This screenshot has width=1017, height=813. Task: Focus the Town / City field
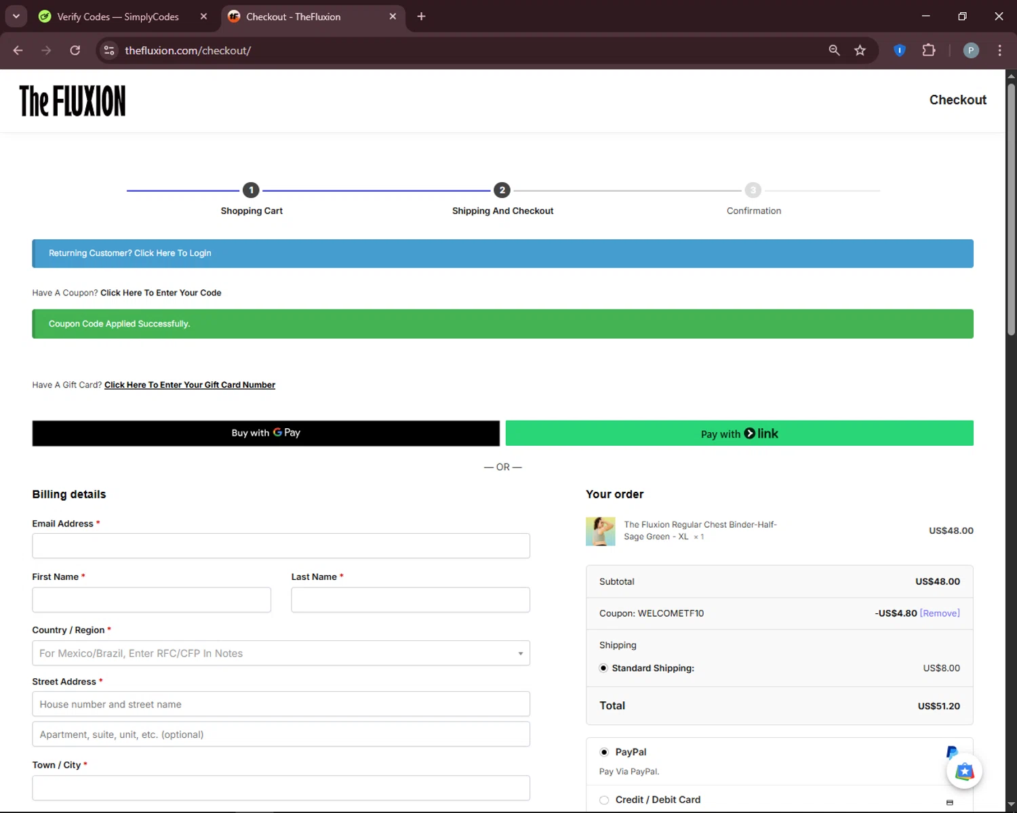tap(281, 788)
